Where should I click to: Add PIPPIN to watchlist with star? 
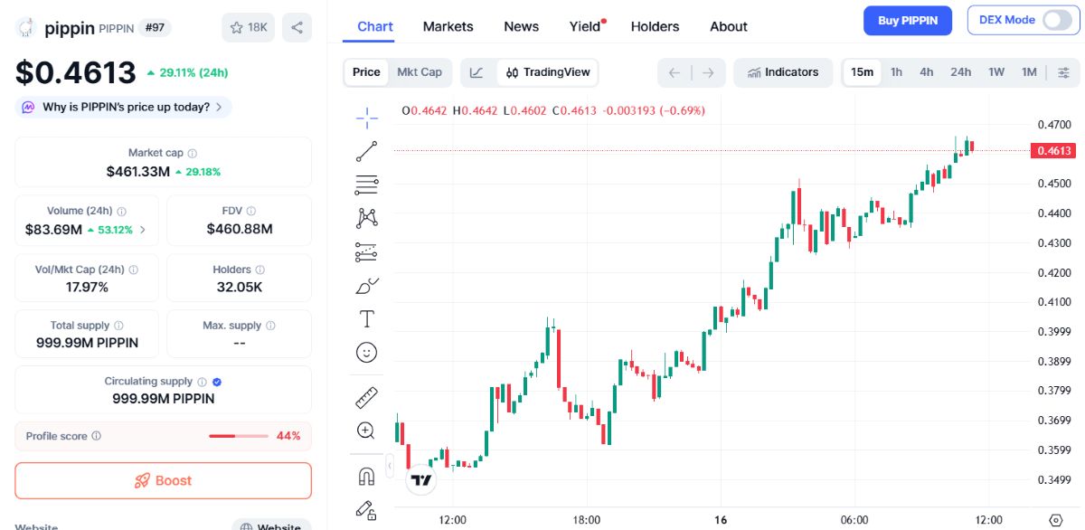[249, 27]
